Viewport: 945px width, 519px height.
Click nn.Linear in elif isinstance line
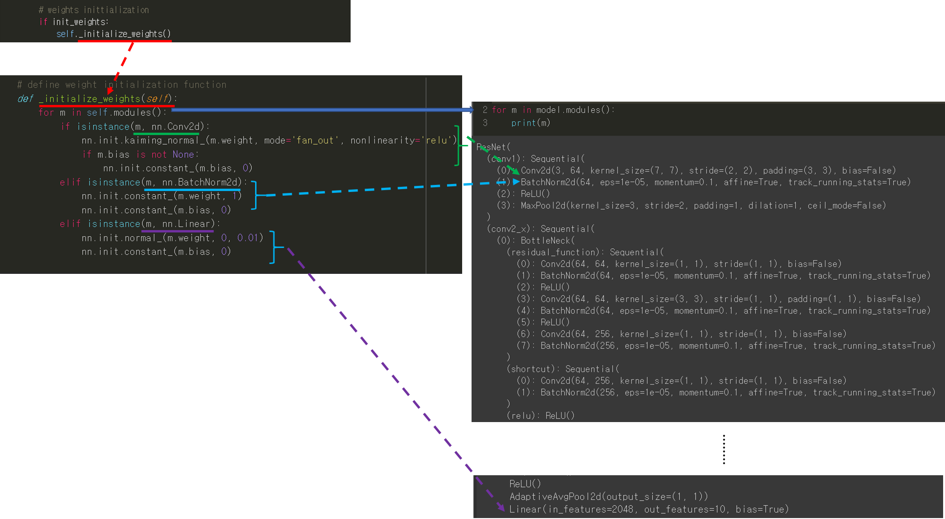coord(187,224)
